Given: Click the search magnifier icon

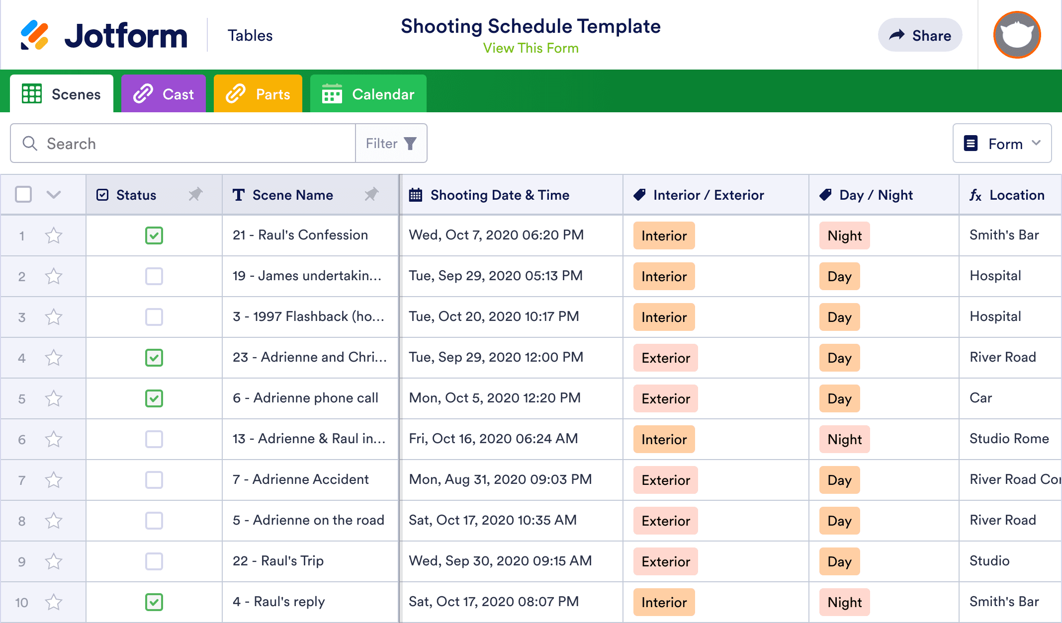Looking at the screenshot, I should click(x=30, y=143).
